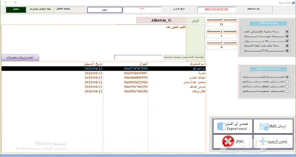Image resolution: width=296 pixels, height=157 pixels.
Task: Click the subscriber name column header
Action: [x=197, y=64]
